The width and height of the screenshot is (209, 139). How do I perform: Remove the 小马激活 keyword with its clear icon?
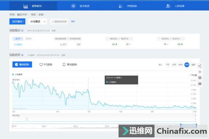[x=44, y=22]
